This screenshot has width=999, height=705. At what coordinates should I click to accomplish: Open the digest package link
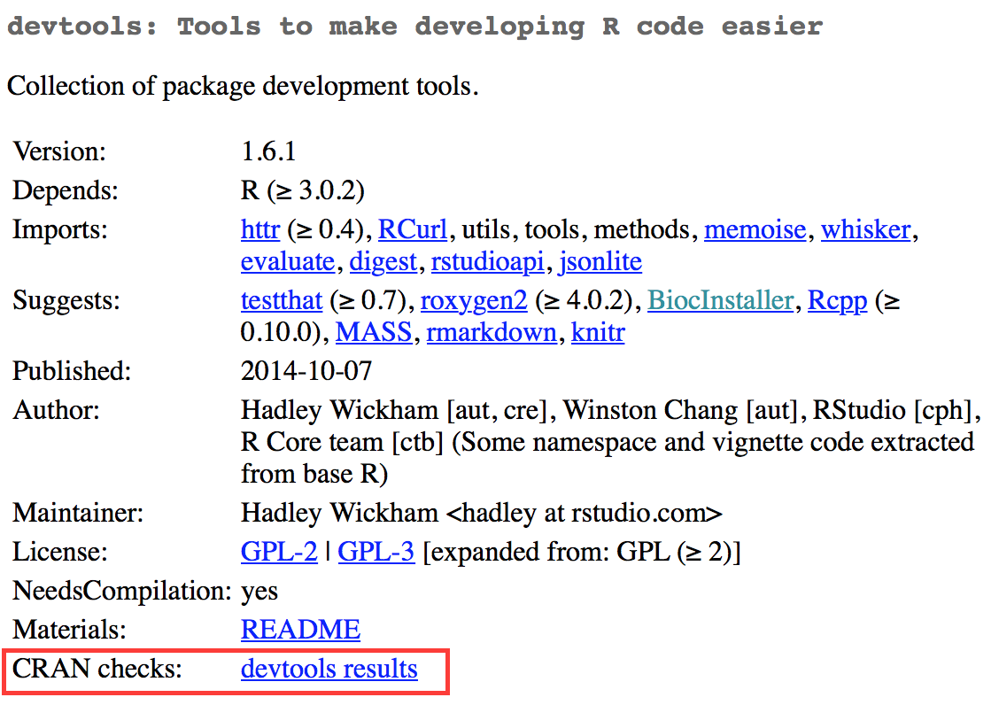383,261
